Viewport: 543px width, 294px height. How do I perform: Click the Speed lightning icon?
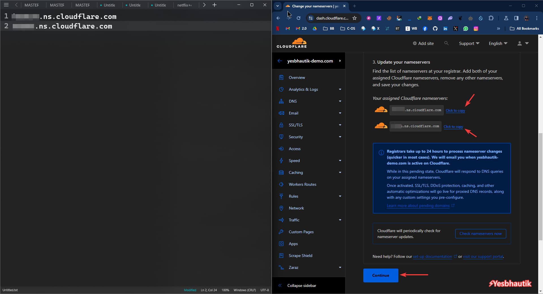point(281,161)
